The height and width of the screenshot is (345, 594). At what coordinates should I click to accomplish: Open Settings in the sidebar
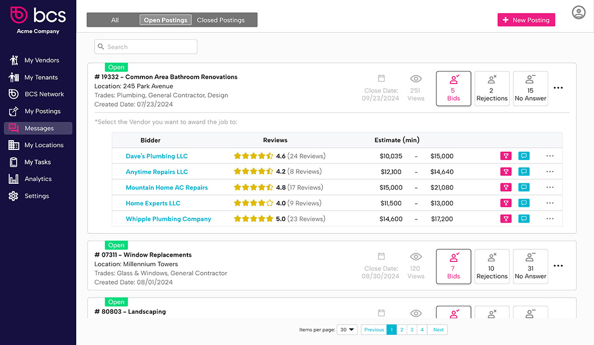13,196
